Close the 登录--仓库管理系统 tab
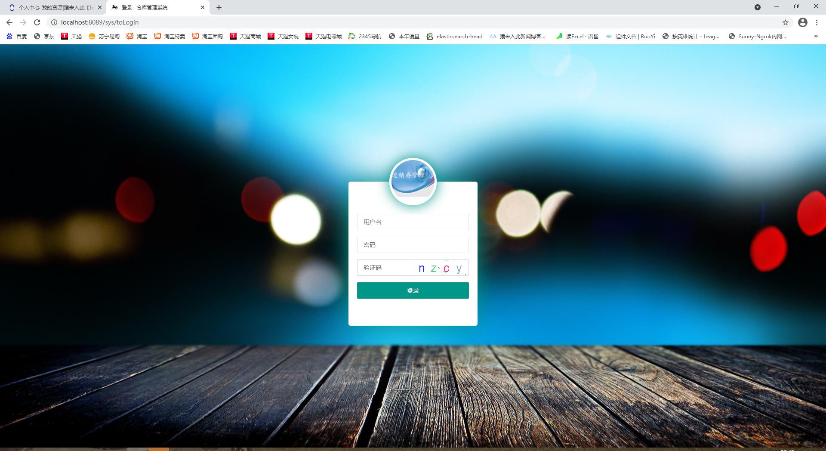 click(x=203, y=7)
